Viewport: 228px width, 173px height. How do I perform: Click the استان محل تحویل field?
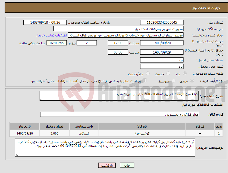tap(162, 60)
